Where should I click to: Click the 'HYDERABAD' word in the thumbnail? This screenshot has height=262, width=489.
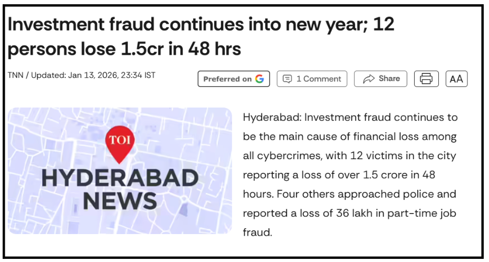tap(120, 178)
